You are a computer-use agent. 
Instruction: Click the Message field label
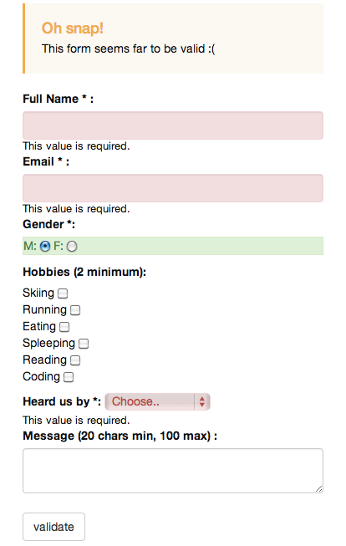point(120,436)
